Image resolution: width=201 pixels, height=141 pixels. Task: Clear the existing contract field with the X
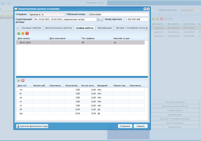[x=98, y=19]
